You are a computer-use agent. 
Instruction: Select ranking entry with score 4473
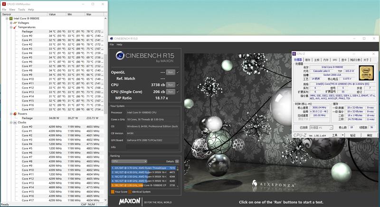[144, 172]
